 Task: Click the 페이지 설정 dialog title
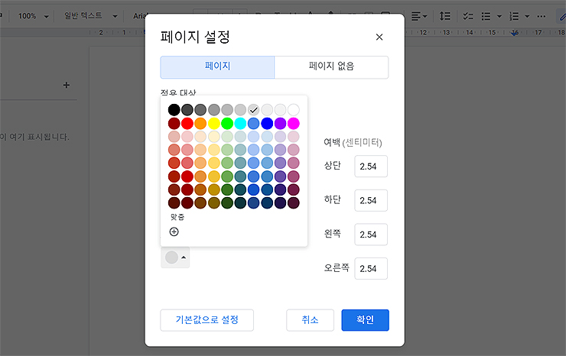click(195, 37)
